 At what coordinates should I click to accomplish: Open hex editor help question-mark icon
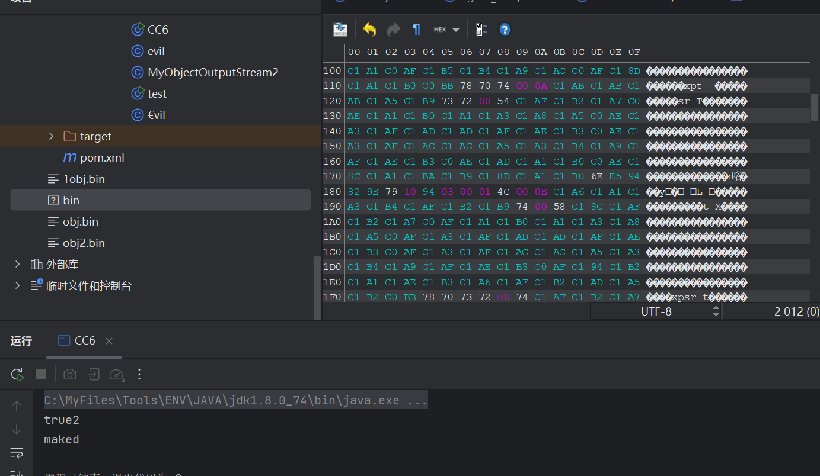coord(505,29)
